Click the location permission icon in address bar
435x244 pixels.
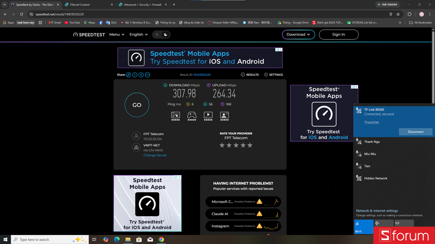pyautogui.click(x=391, y=14)
